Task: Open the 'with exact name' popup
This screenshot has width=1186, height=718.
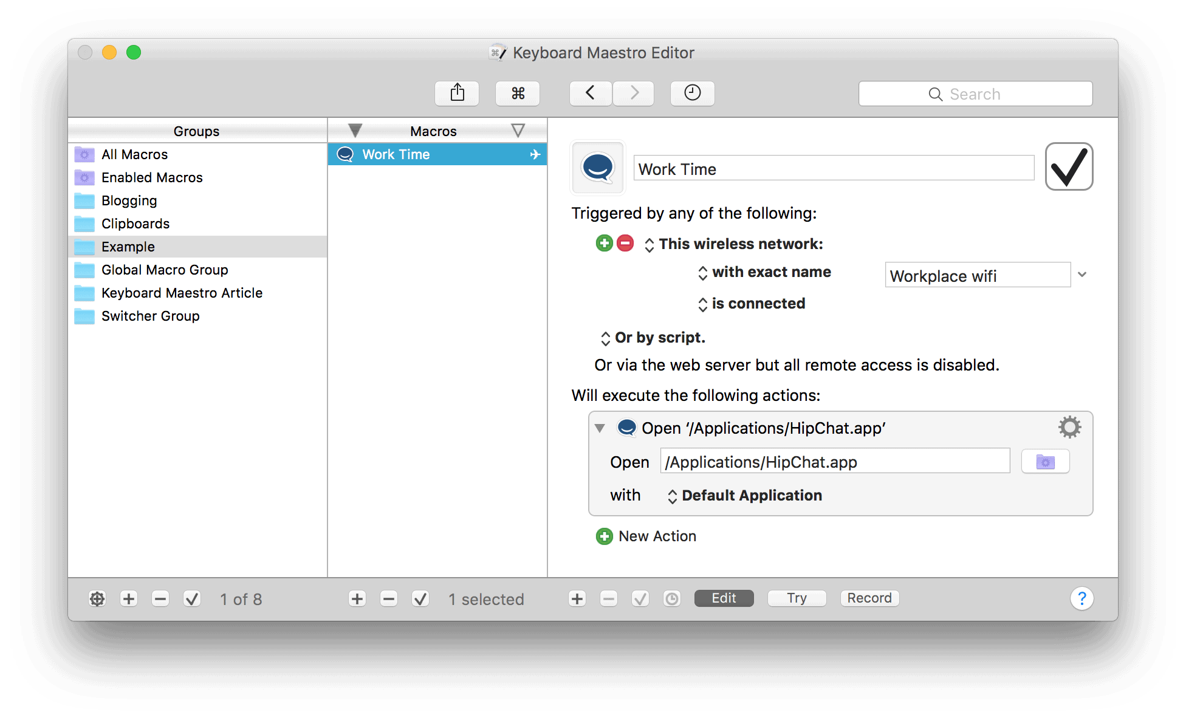Action: pyautogui.click(x=764, y=272)
